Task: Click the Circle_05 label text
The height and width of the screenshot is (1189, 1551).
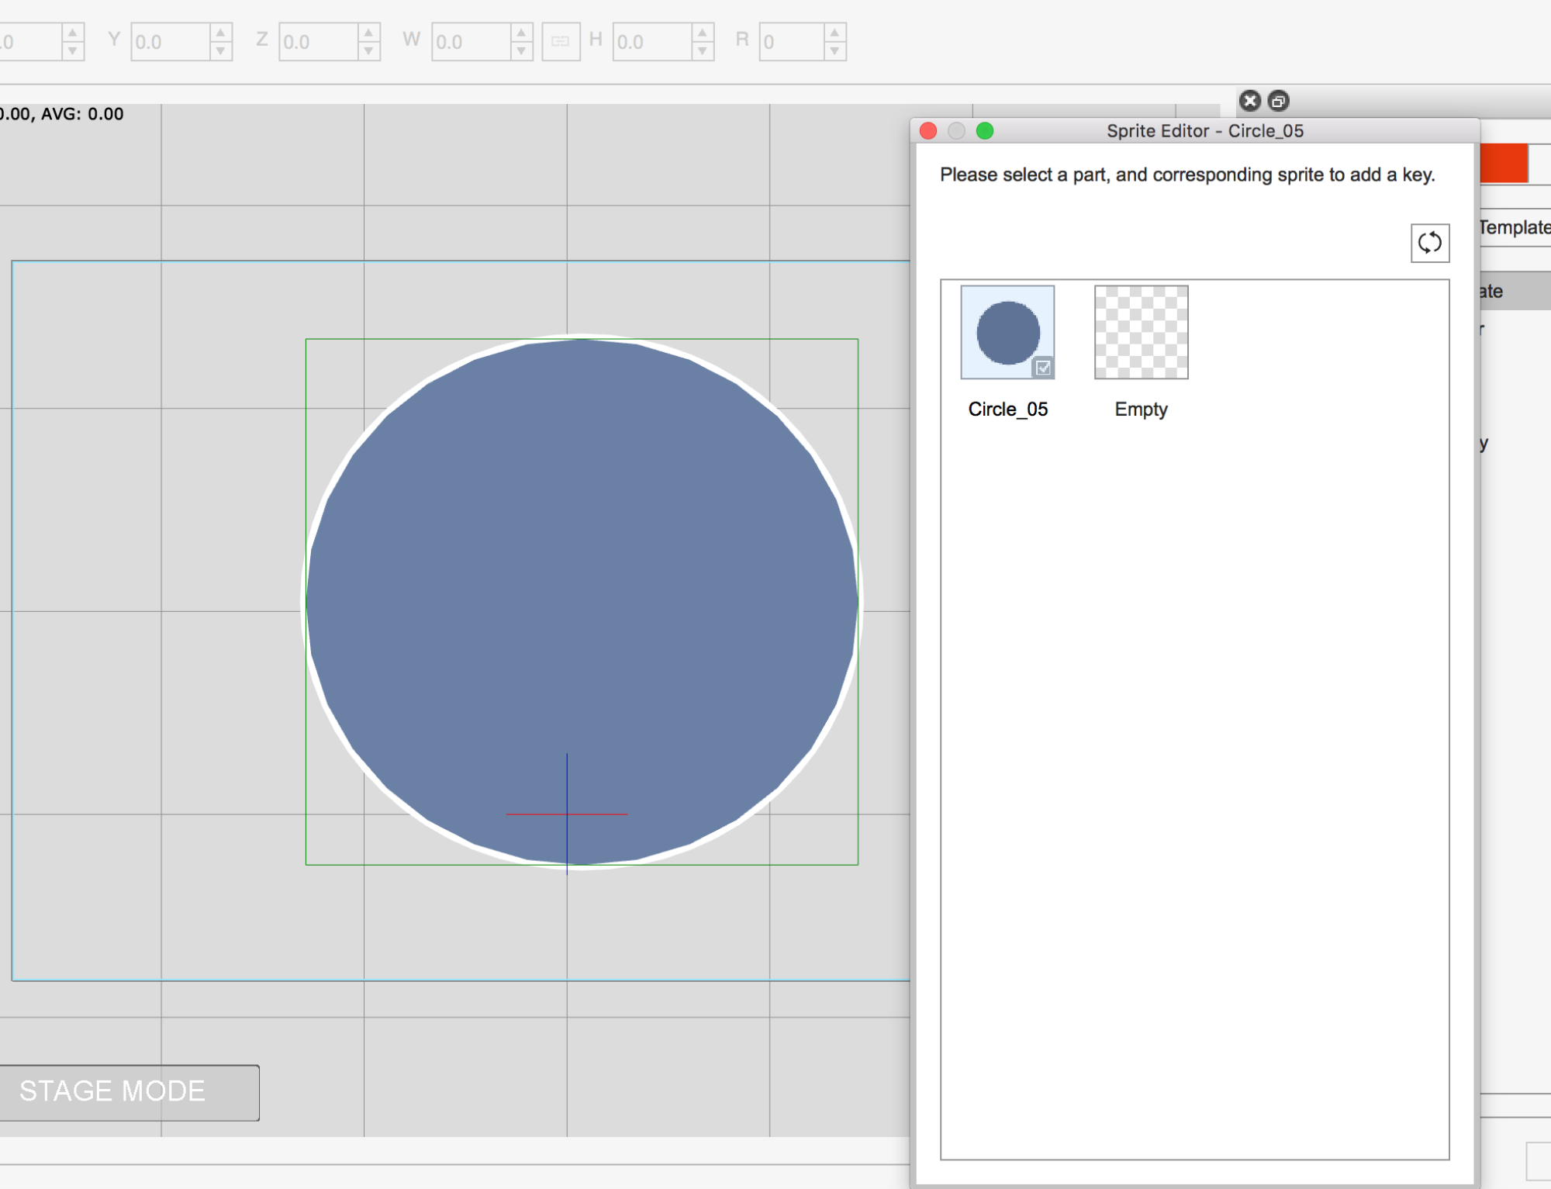Action: [x=1007, y=410]
